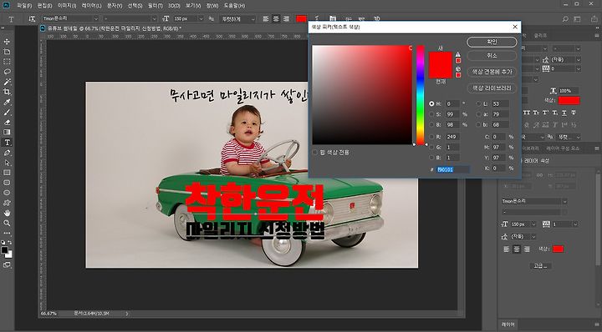Click the vertical hue spectrum slider
Viewport: 602px width, 332px height.
click(x=421, y=95)
